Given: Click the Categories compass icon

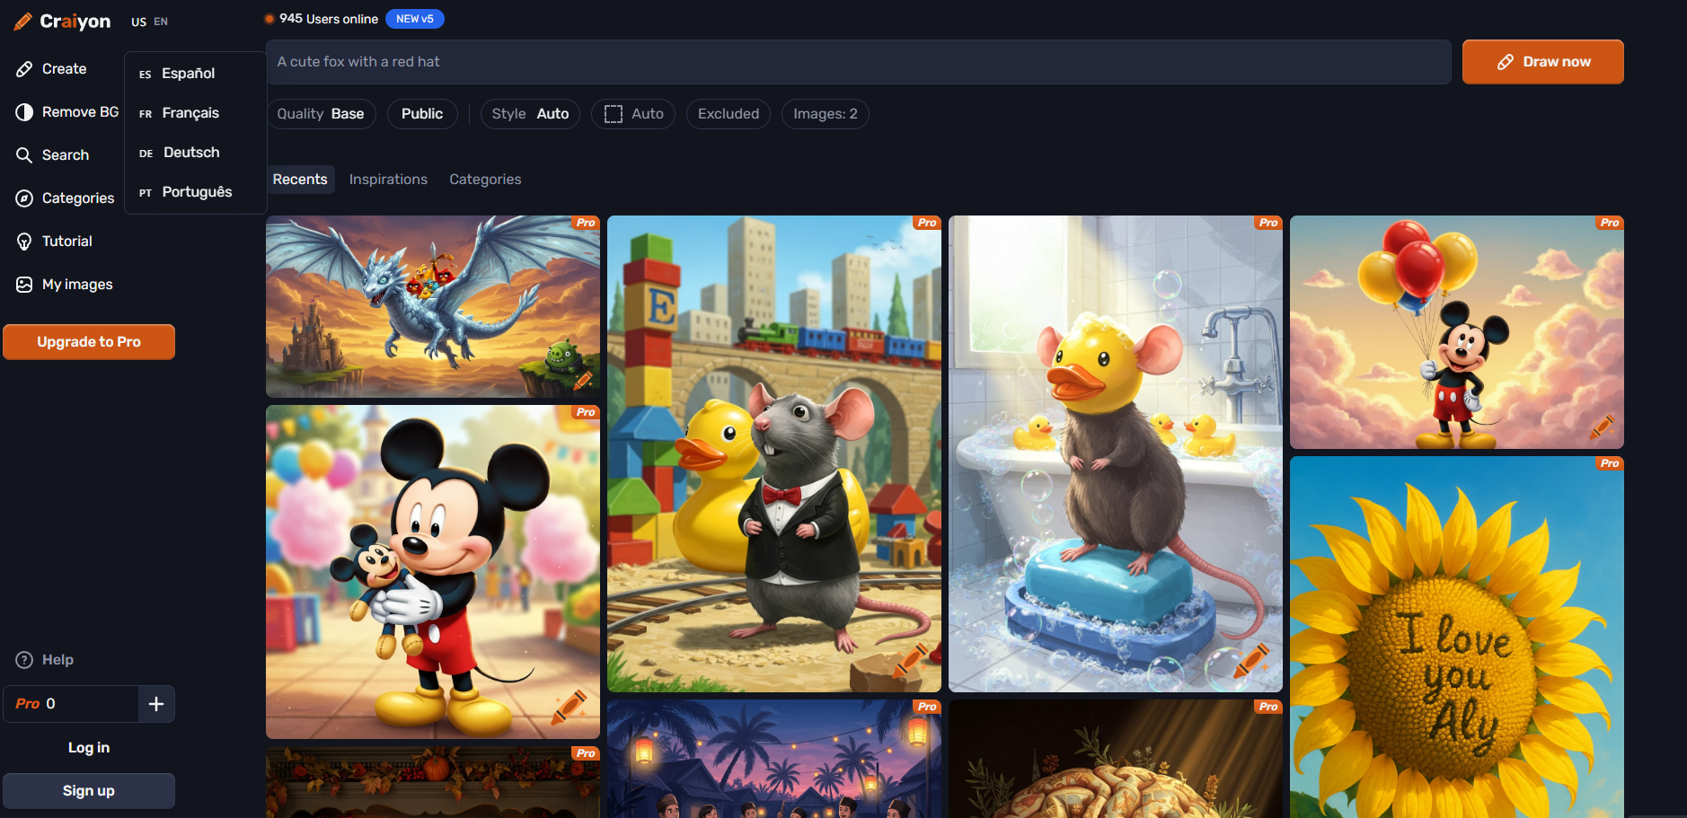Looking at the screenshot, I should click(24, 198).
